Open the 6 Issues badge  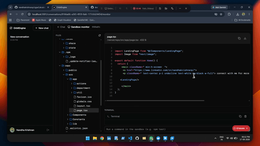click(239, 128)
